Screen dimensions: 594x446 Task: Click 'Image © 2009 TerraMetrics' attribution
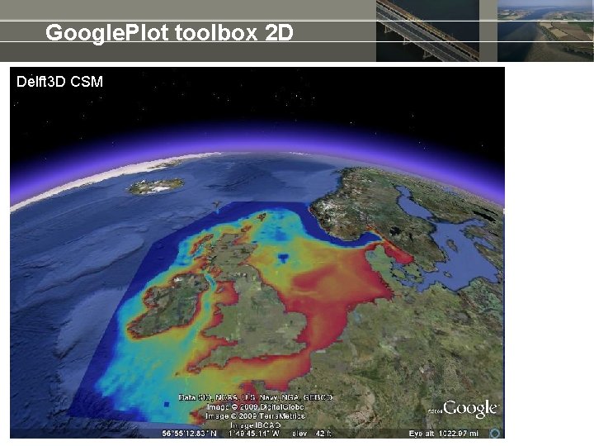click(x=255, y=416)
